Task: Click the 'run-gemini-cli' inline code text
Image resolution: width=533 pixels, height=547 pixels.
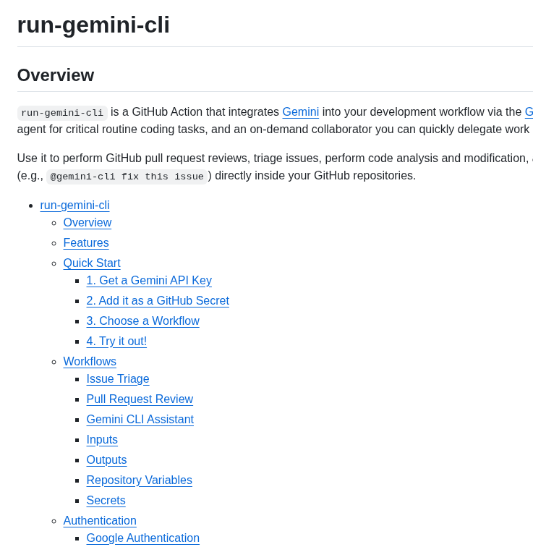Action: point(62,113)
